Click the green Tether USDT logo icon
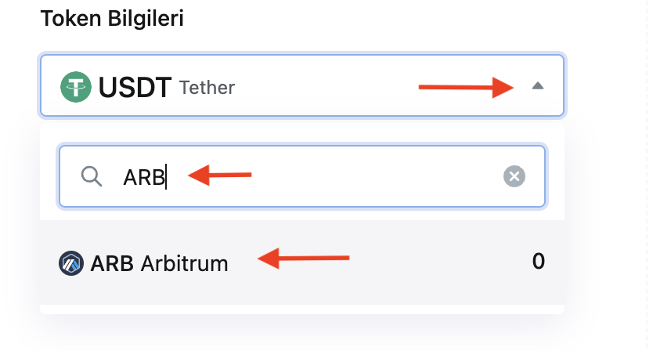 [x=76, y=87]
